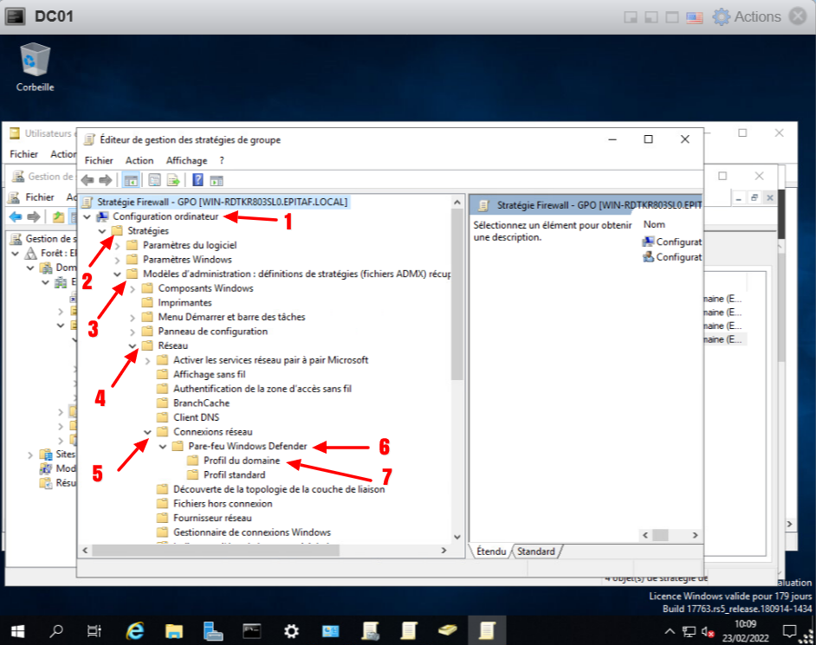Screen dimensions: 816x645
Task: Click the blue Help toolbar icon
Action: (198, 180)
